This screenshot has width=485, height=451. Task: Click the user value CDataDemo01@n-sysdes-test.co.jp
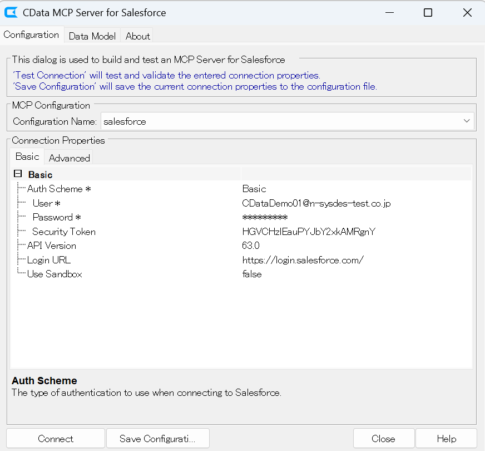(316, 203)
